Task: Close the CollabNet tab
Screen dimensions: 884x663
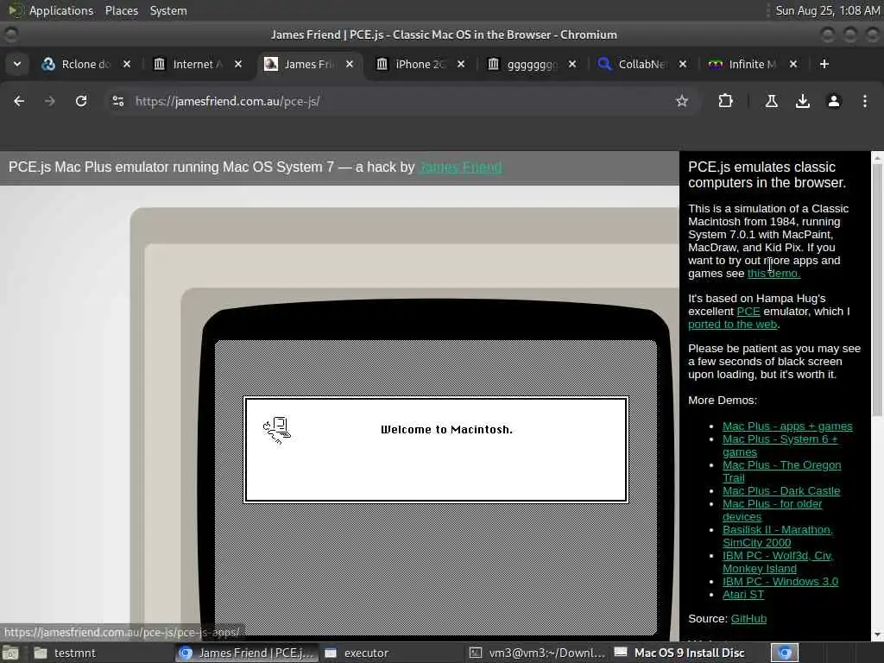Action: [683, 64]
